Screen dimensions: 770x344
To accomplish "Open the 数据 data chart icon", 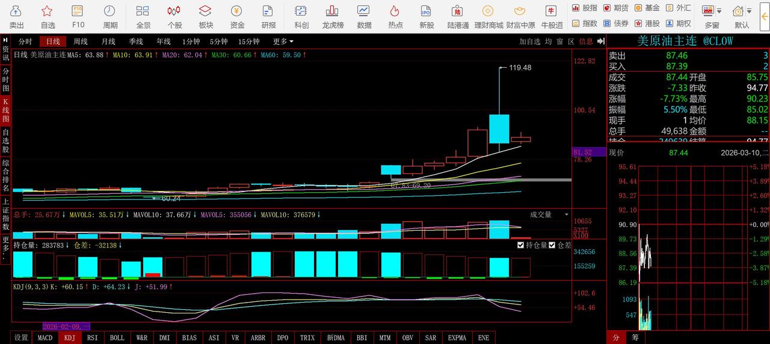I will (x=364, y=17).
